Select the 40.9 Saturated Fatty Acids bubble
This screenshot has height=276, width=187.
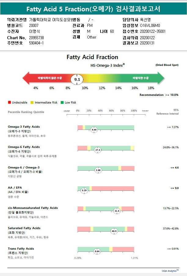(x=114, y=231)
